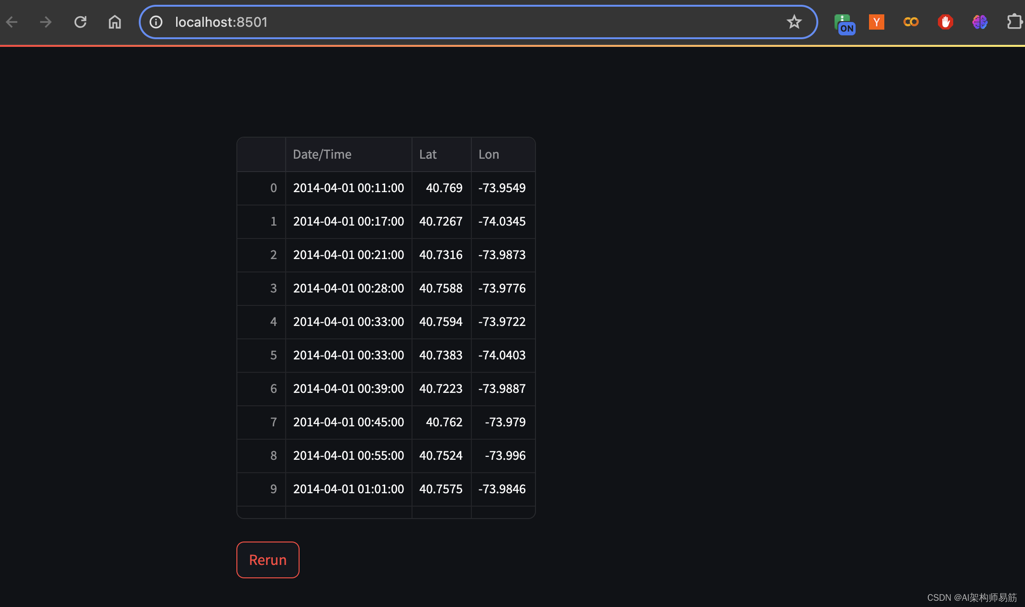Open the brain-shaped extension icon
The height and width of the screenshot is (607, 1025).
pyautogui.click(x=980, y=22)
